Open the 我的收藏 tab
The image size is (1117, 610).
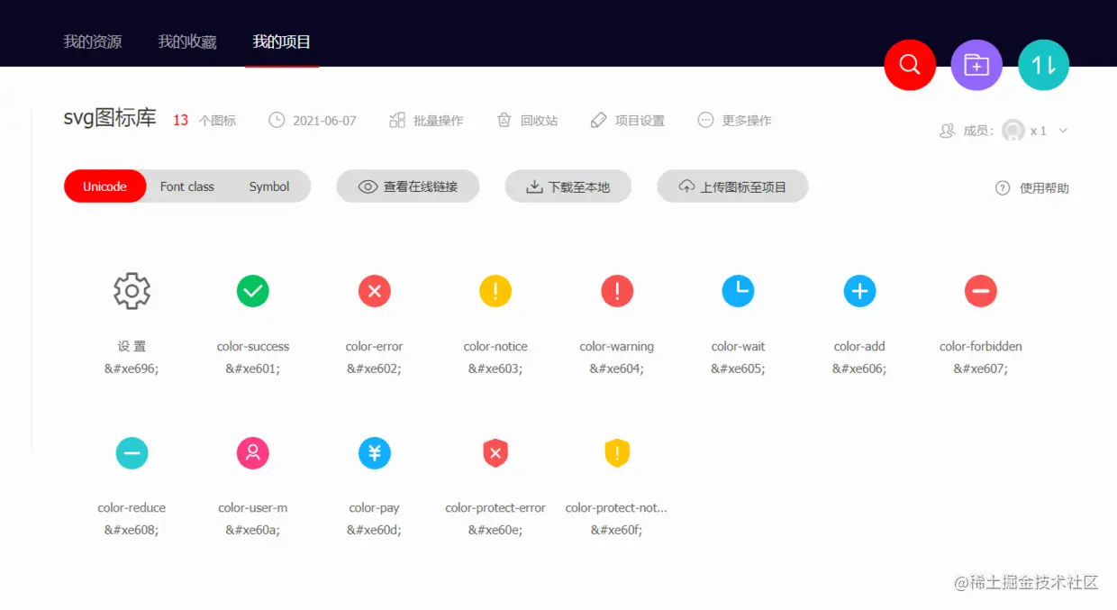point(187,41)
